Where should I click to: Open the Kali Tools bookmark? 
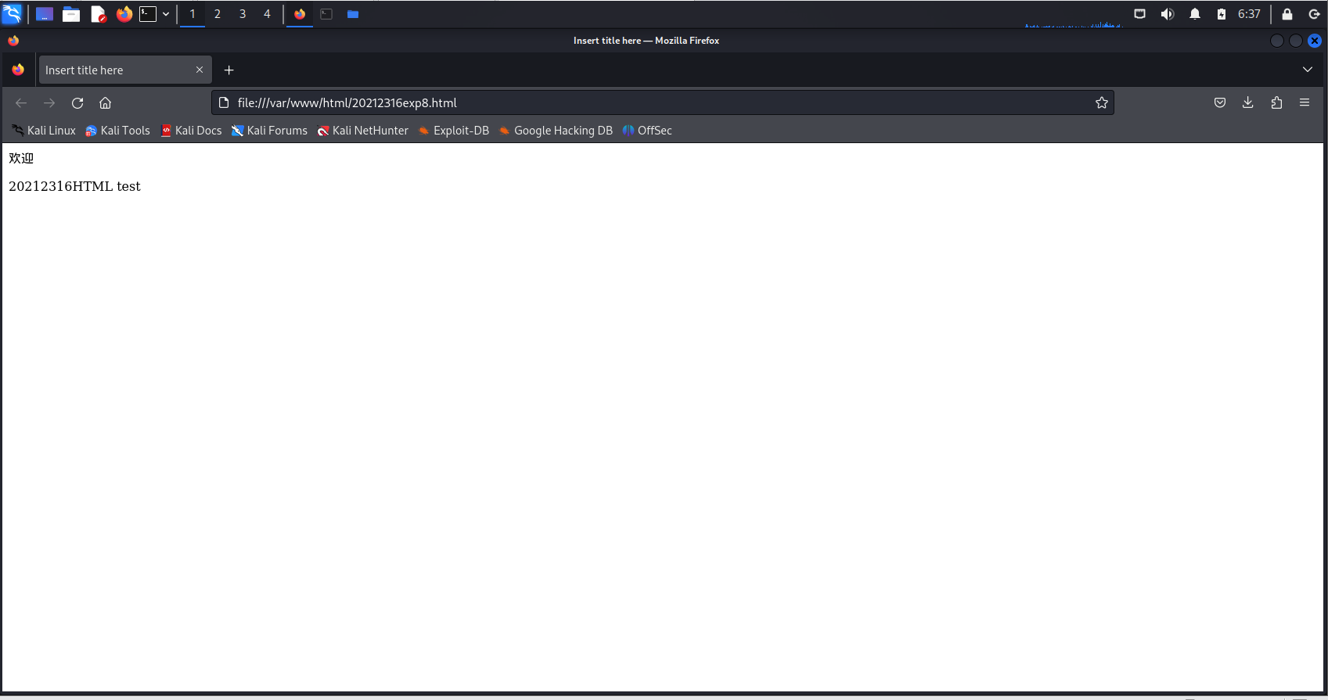117,131
